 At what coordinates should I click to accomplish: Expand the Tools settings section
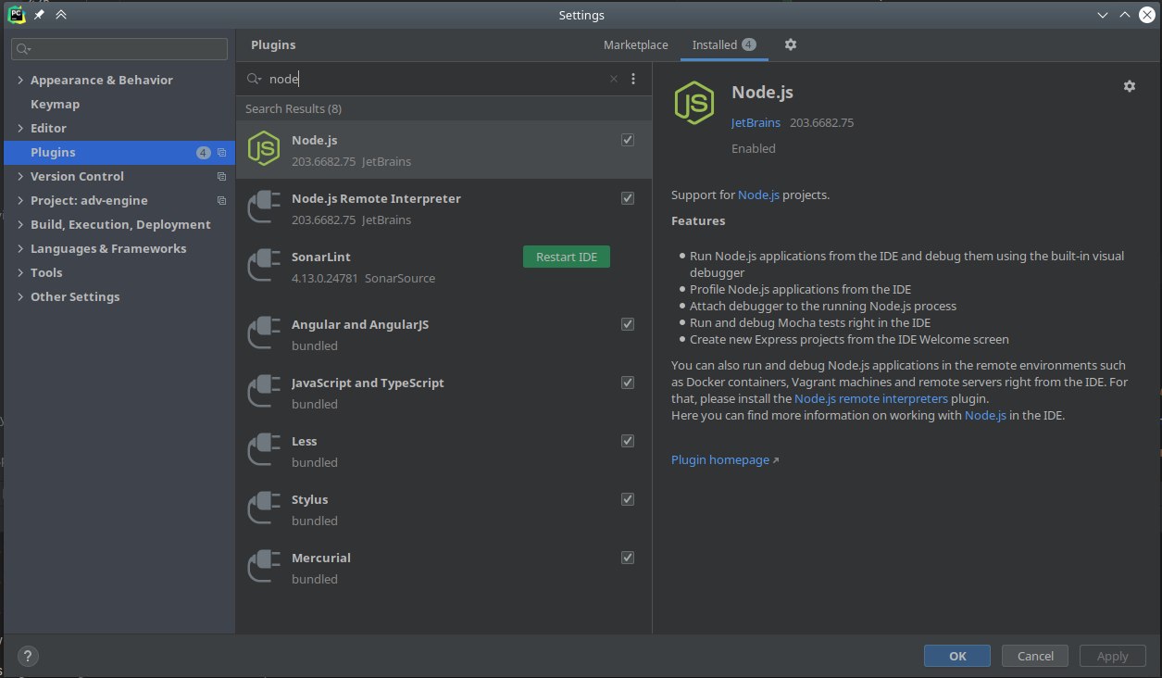coord(20,273)
